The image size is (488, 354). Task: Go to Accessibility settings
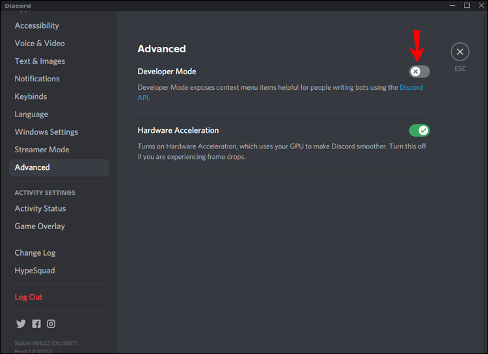[x=37, y=25]
